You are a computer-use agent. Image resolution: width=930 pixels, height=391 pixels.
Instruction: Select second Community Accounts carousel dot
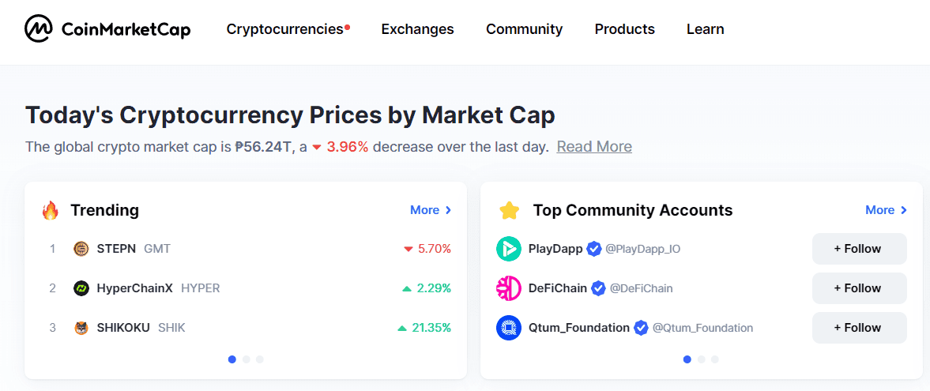point(702,359)
